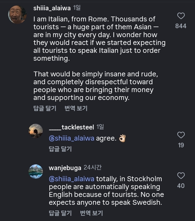195x221 pixels.
Task: Open the ____tacklesteel username link
Action: [x=71, y=127]
